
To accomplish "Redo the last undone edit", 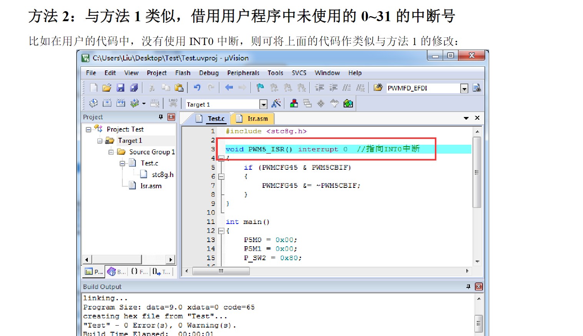I will tap(211, 88).
